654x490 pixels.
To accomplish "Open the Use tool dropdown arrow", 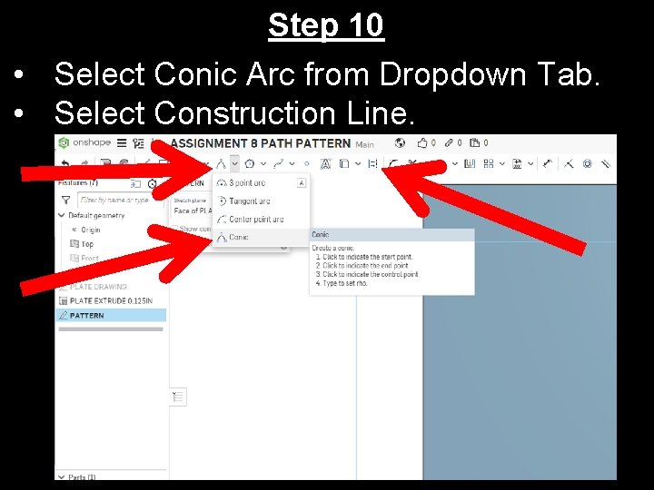I will tap(358, 163).
